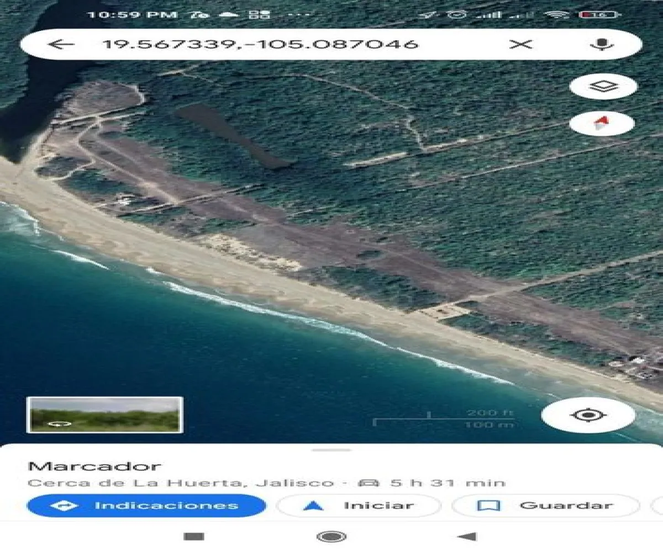
Task: Tap the Marcador place title
Action: [x=94, y=466]
